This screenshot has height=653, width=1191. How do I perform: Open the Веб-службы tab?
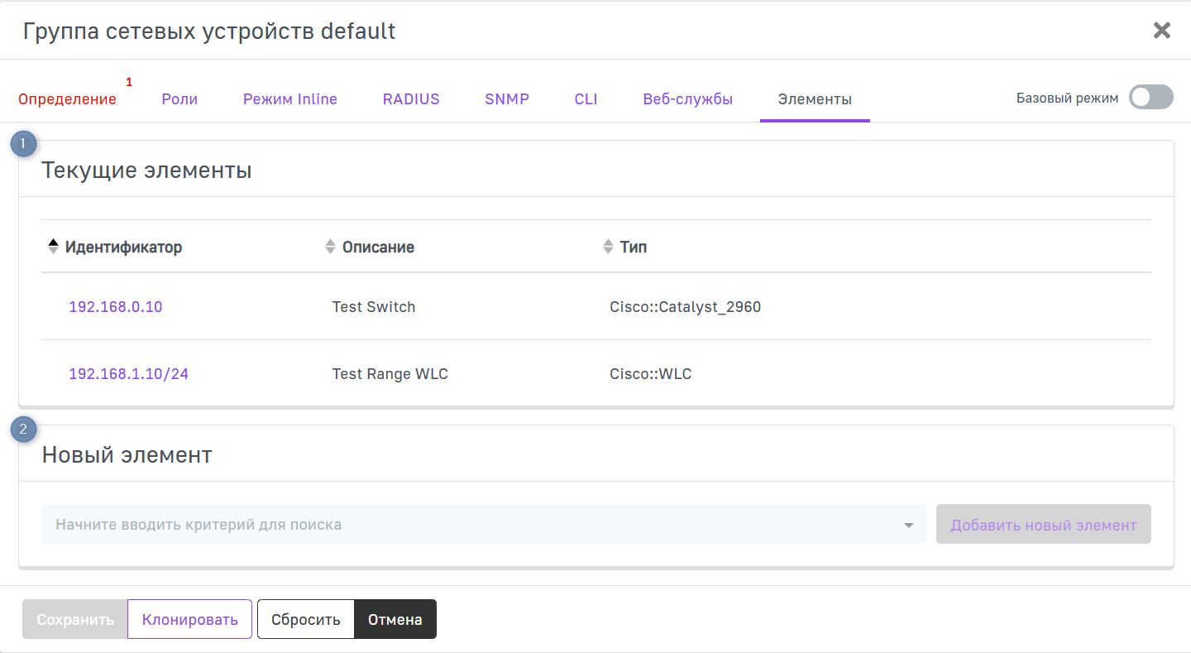pyautogui.click(x=687, y=99)
